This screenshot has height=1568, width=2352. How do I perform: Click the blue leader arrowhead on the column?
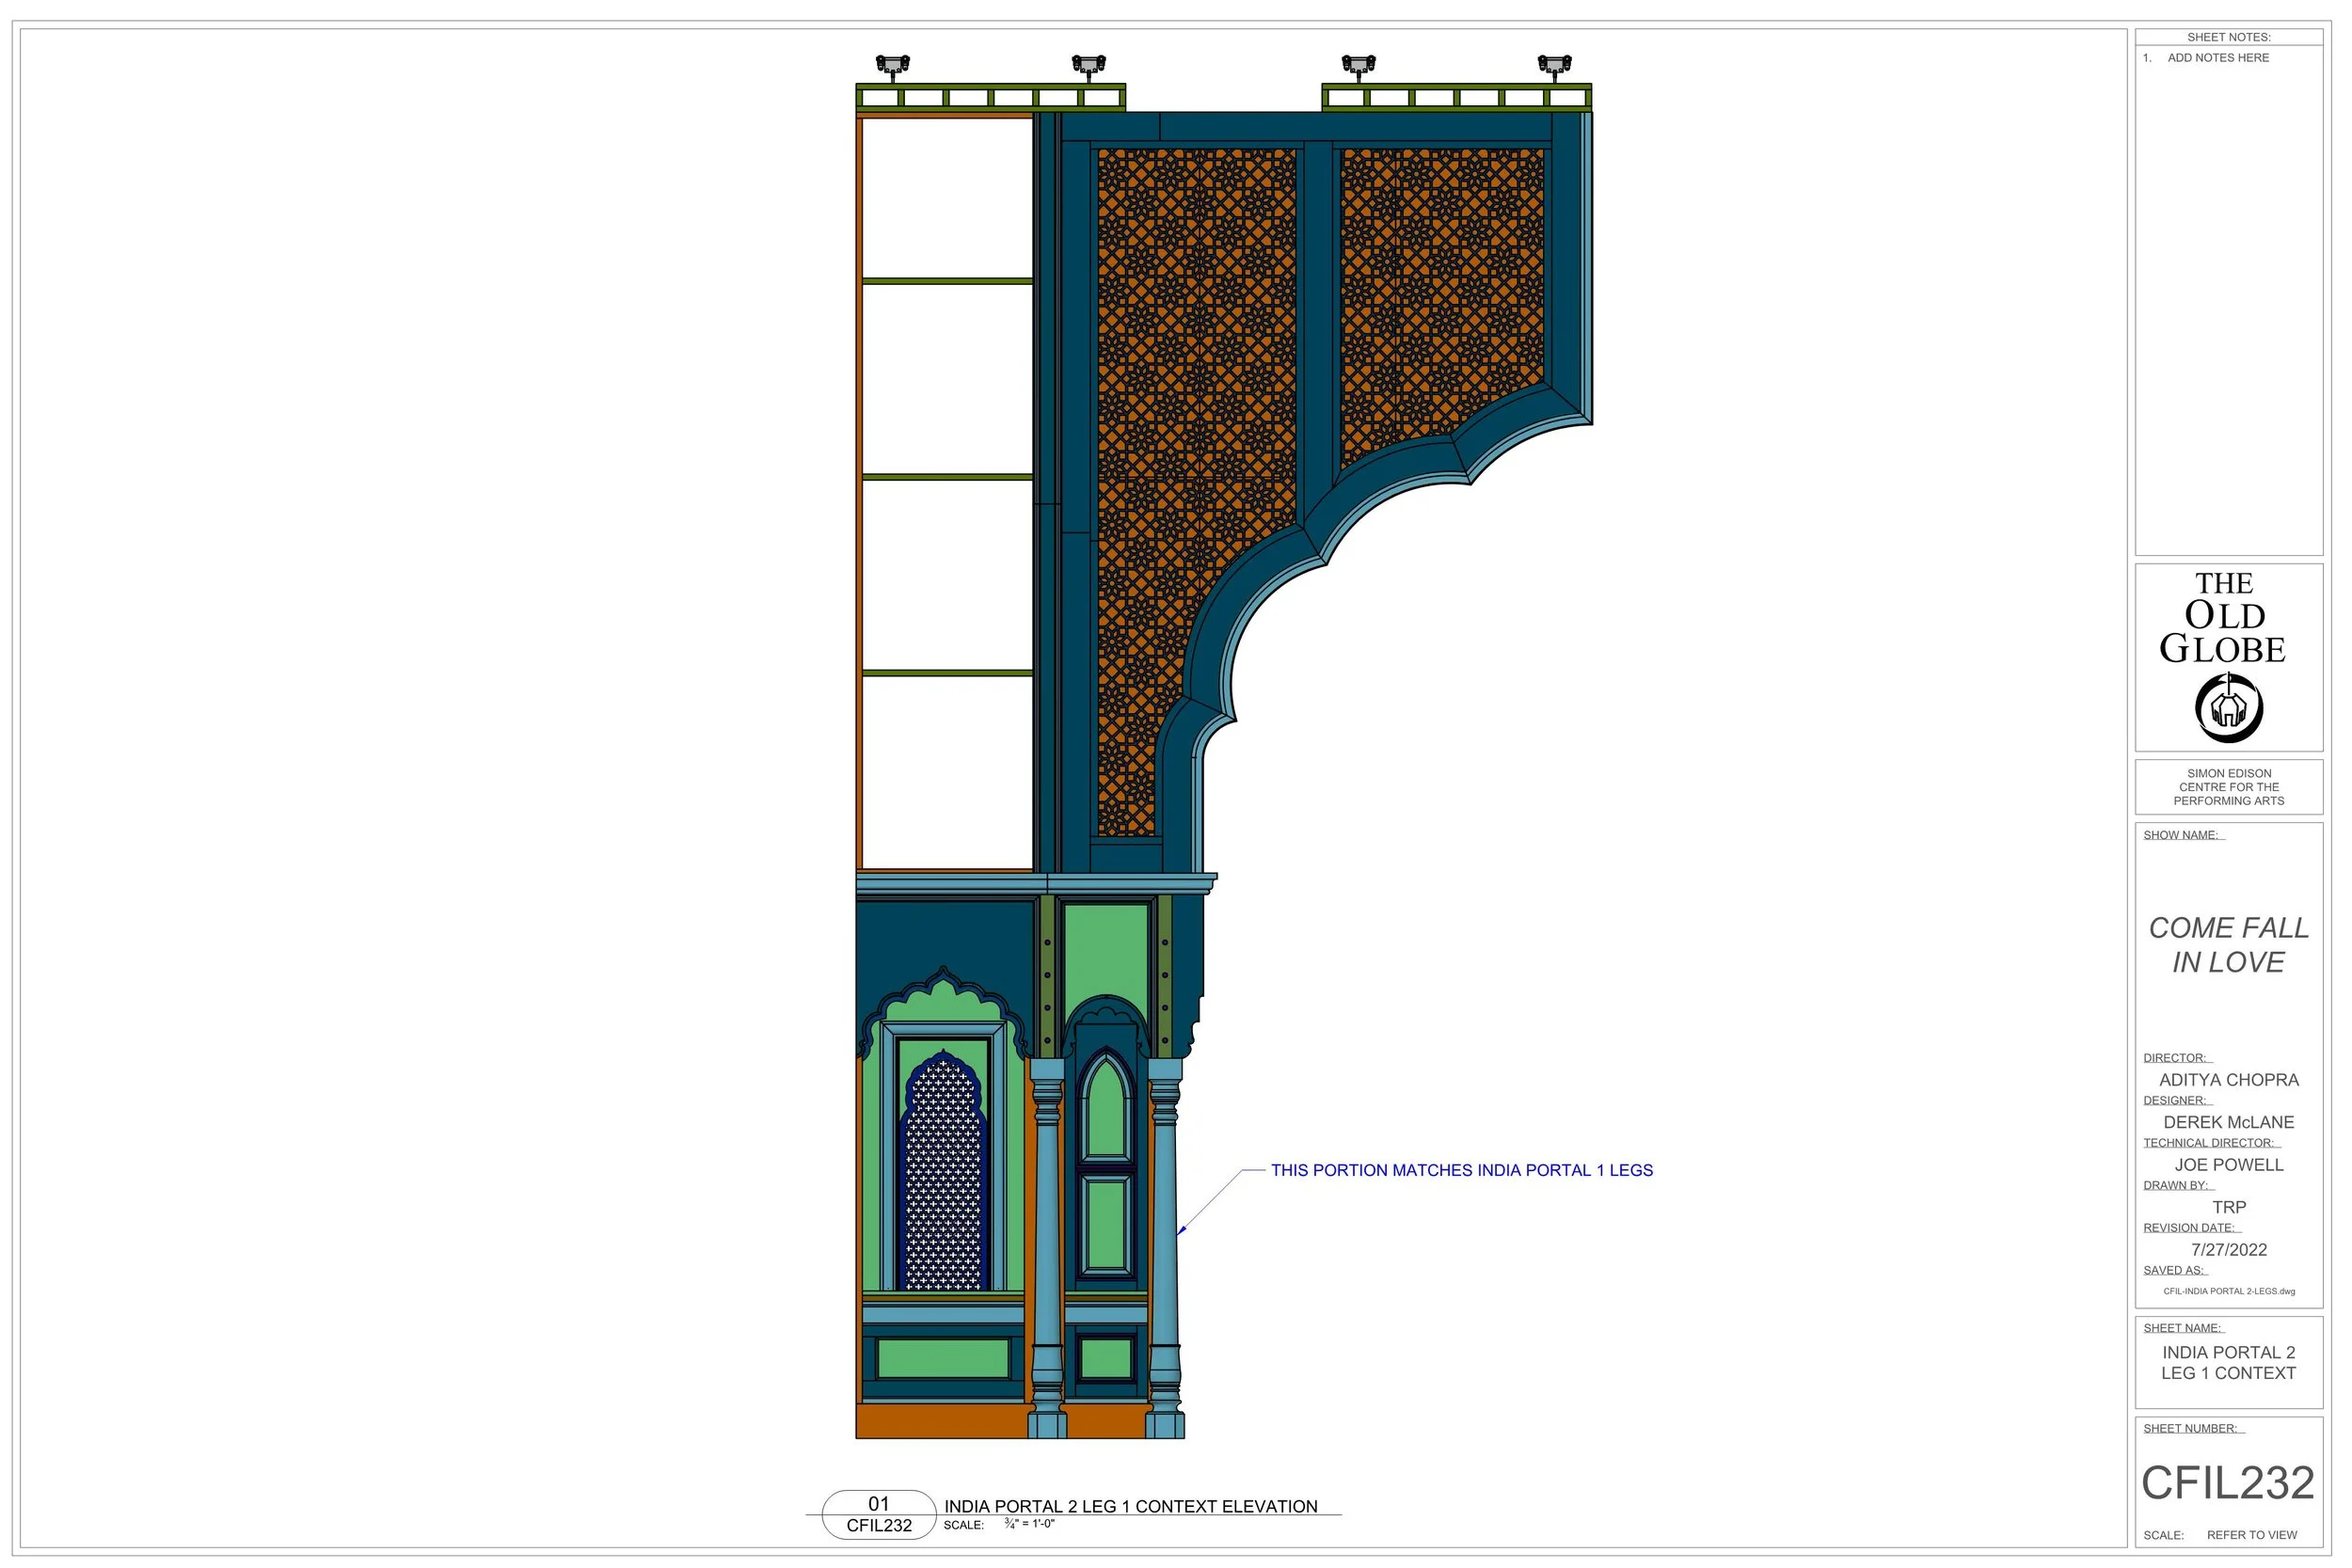click(1181, 1230)
